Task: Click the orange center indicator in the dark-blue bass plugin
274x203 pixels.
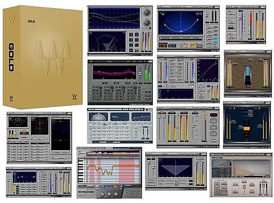Action: pyautogui.click(x=247, y=129)
